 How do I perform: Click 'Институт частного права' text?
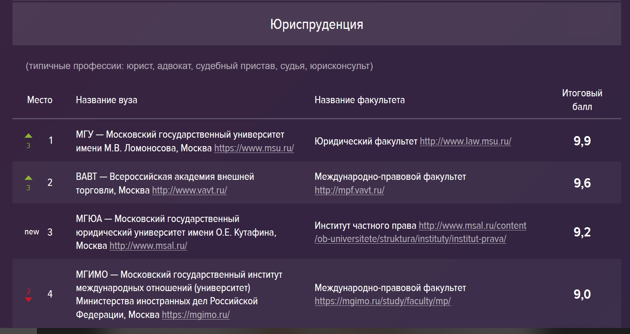[365, 226]
